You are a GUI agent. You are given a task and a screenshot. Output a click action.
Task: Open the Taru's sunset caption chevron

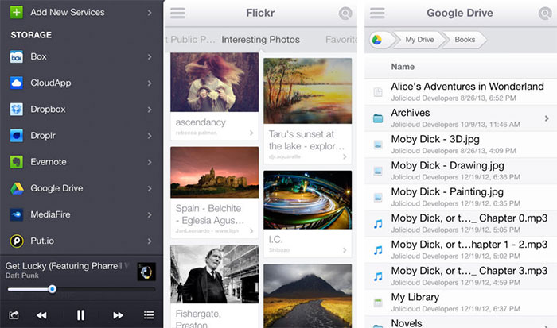tap(345, 156)
